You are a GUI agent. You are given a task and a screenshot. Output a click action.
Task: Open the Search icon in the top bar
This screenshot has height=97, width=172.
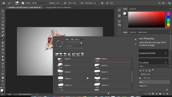[159, 3]
